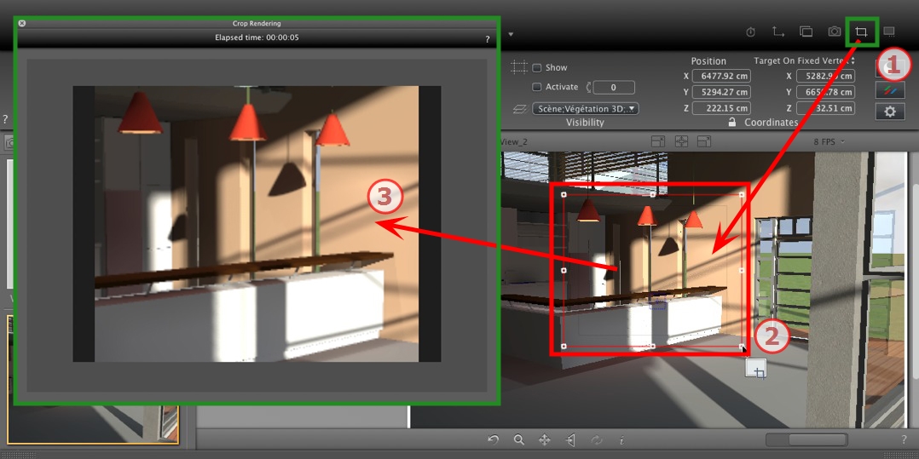Image resolution: width=919 pixels, height=459 pixels.
Task: Click the colored stripes icon button
Action: pos(890,89)
